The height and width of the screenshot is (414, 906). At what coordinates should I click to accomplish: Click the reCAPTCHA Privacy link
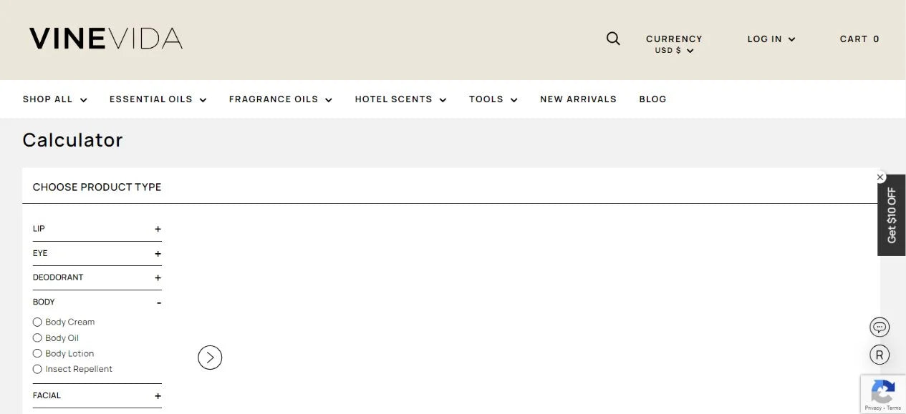872,408
